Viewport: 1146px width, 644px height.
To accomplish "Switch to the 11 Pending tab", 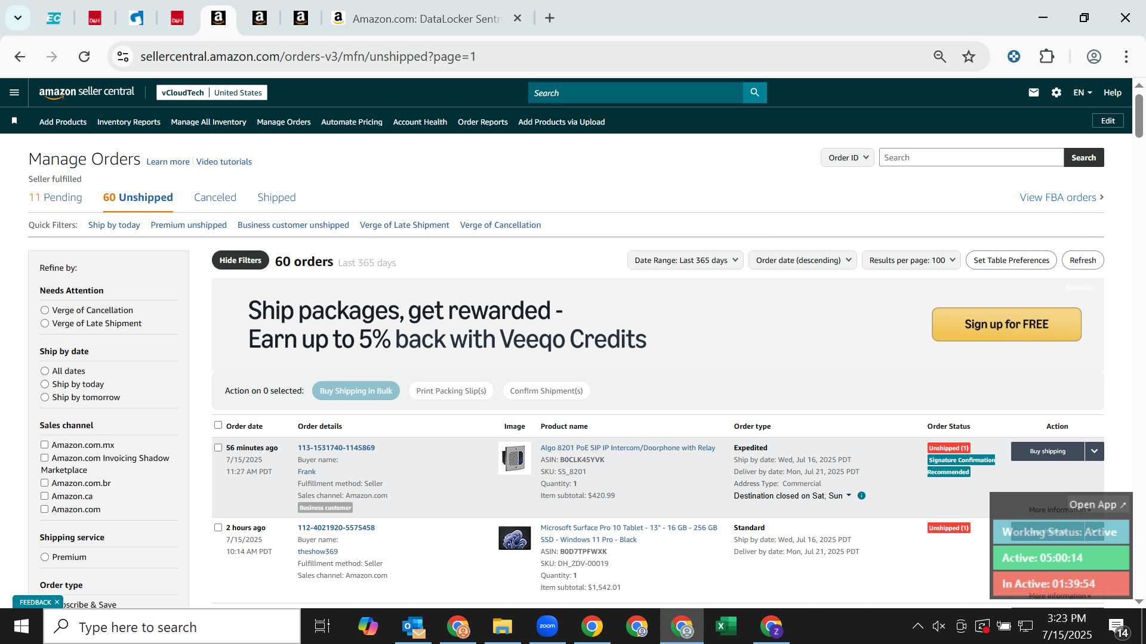I will [x=56, y=197].
